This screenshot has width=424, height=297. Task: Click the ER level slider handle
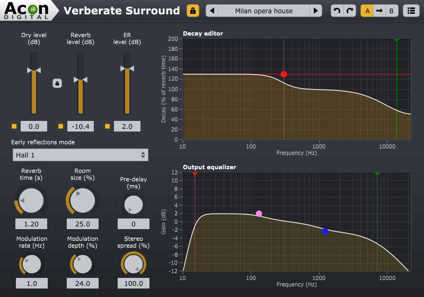point(127,68)
